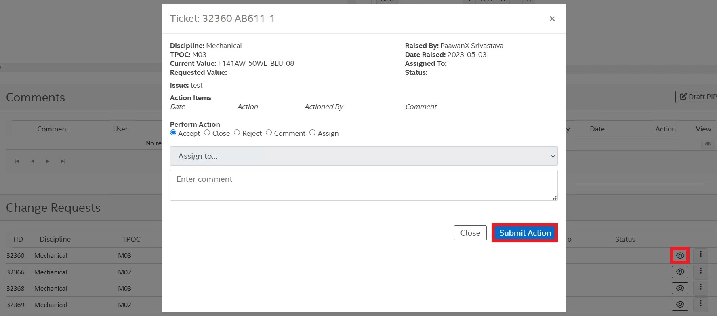Screen dimensions: 717x316
Task: View ticket 32369 using the eye icon
Action: click(x=680, y=305)
